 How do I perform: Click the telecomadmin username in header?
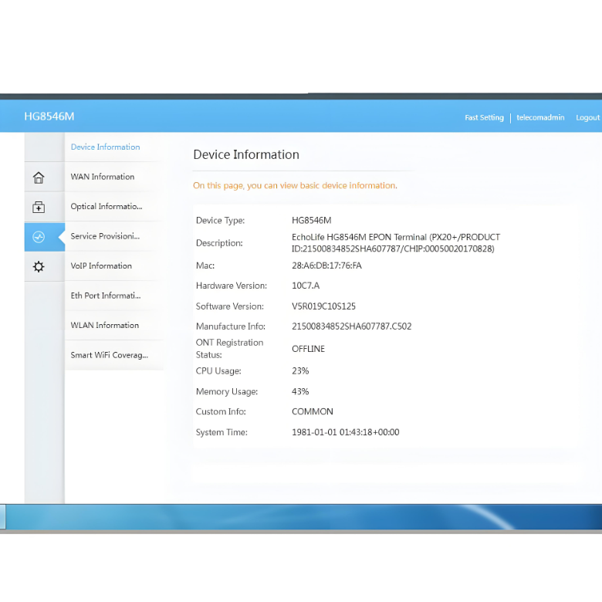[x=540, y=117]
